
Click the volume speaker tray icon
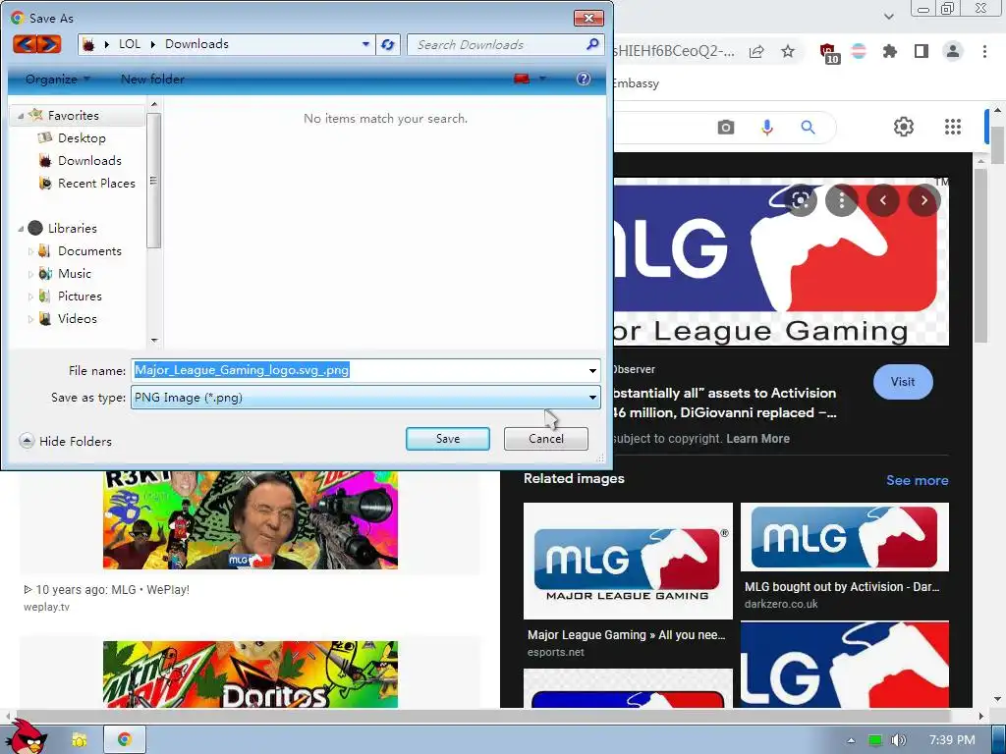(x=899, y=740)
